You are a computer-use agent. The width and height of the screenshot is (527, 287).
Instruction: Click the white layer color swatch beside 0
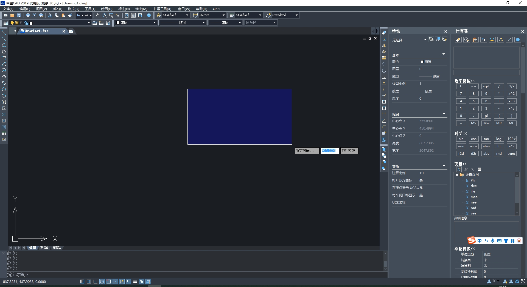point(31,23)
